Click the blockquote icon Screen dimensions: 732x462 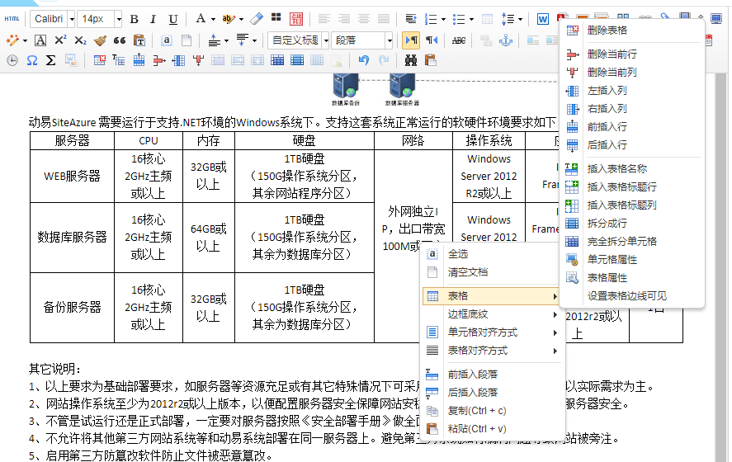click(120, 40)
